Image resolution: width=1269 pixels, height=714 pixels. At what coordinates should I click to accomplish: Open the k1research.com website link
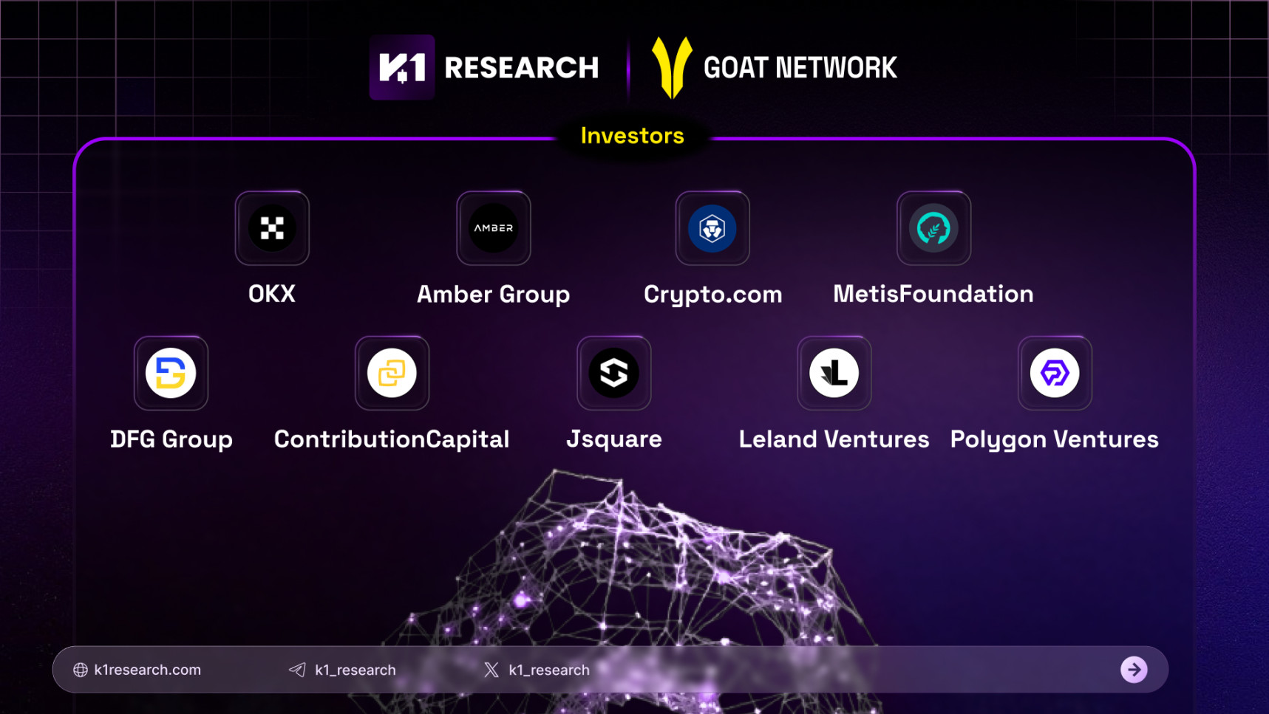pyautogui.click(x=147, y=670)
